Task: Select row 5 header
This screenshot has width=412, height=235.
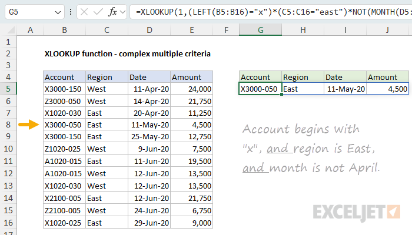Action: coord(8,89)
